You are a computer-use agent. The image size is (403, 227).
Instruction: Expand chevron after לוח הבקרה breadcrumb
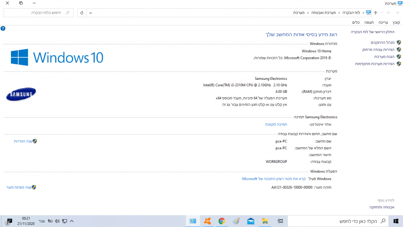click(339, 13)
